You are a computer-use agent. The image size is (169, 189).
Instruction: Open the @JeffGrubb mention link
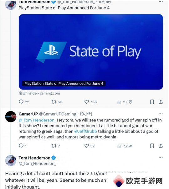85,131
